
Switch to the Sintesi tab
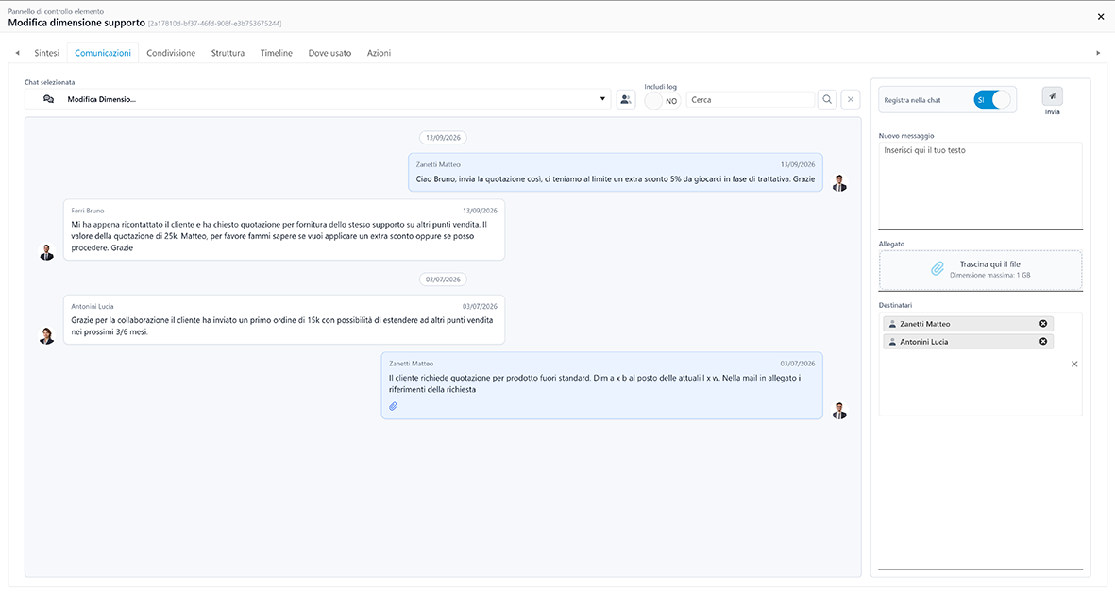pyautogui.click(x=47, y=53)
